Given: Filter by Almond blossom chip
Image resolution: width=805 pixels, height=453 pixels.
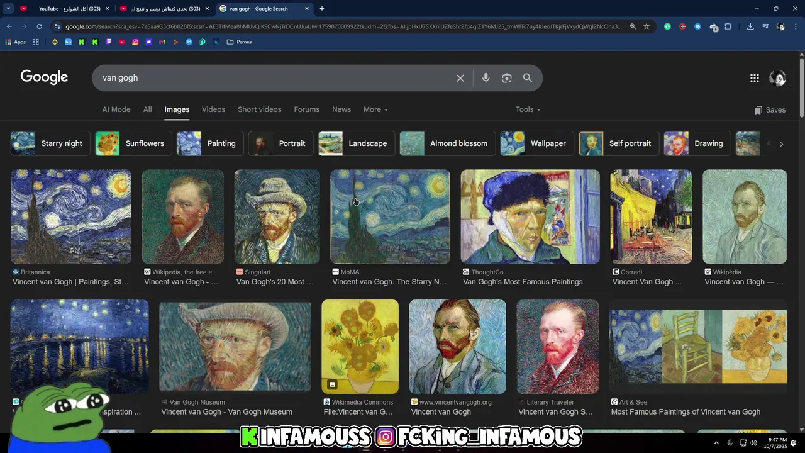Looking at the screenshot, I should (x=447, y=143).
